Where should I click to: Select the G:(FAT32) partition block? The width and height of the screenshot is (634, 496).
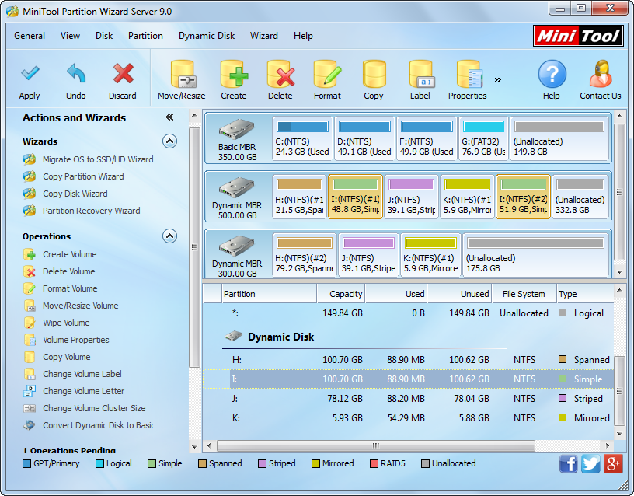click(x=483, y=138)
